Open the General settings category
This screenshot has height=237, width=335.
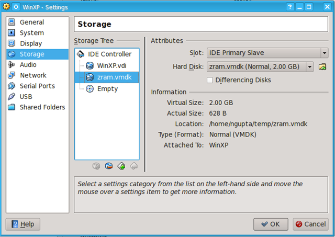coord(37,22)
